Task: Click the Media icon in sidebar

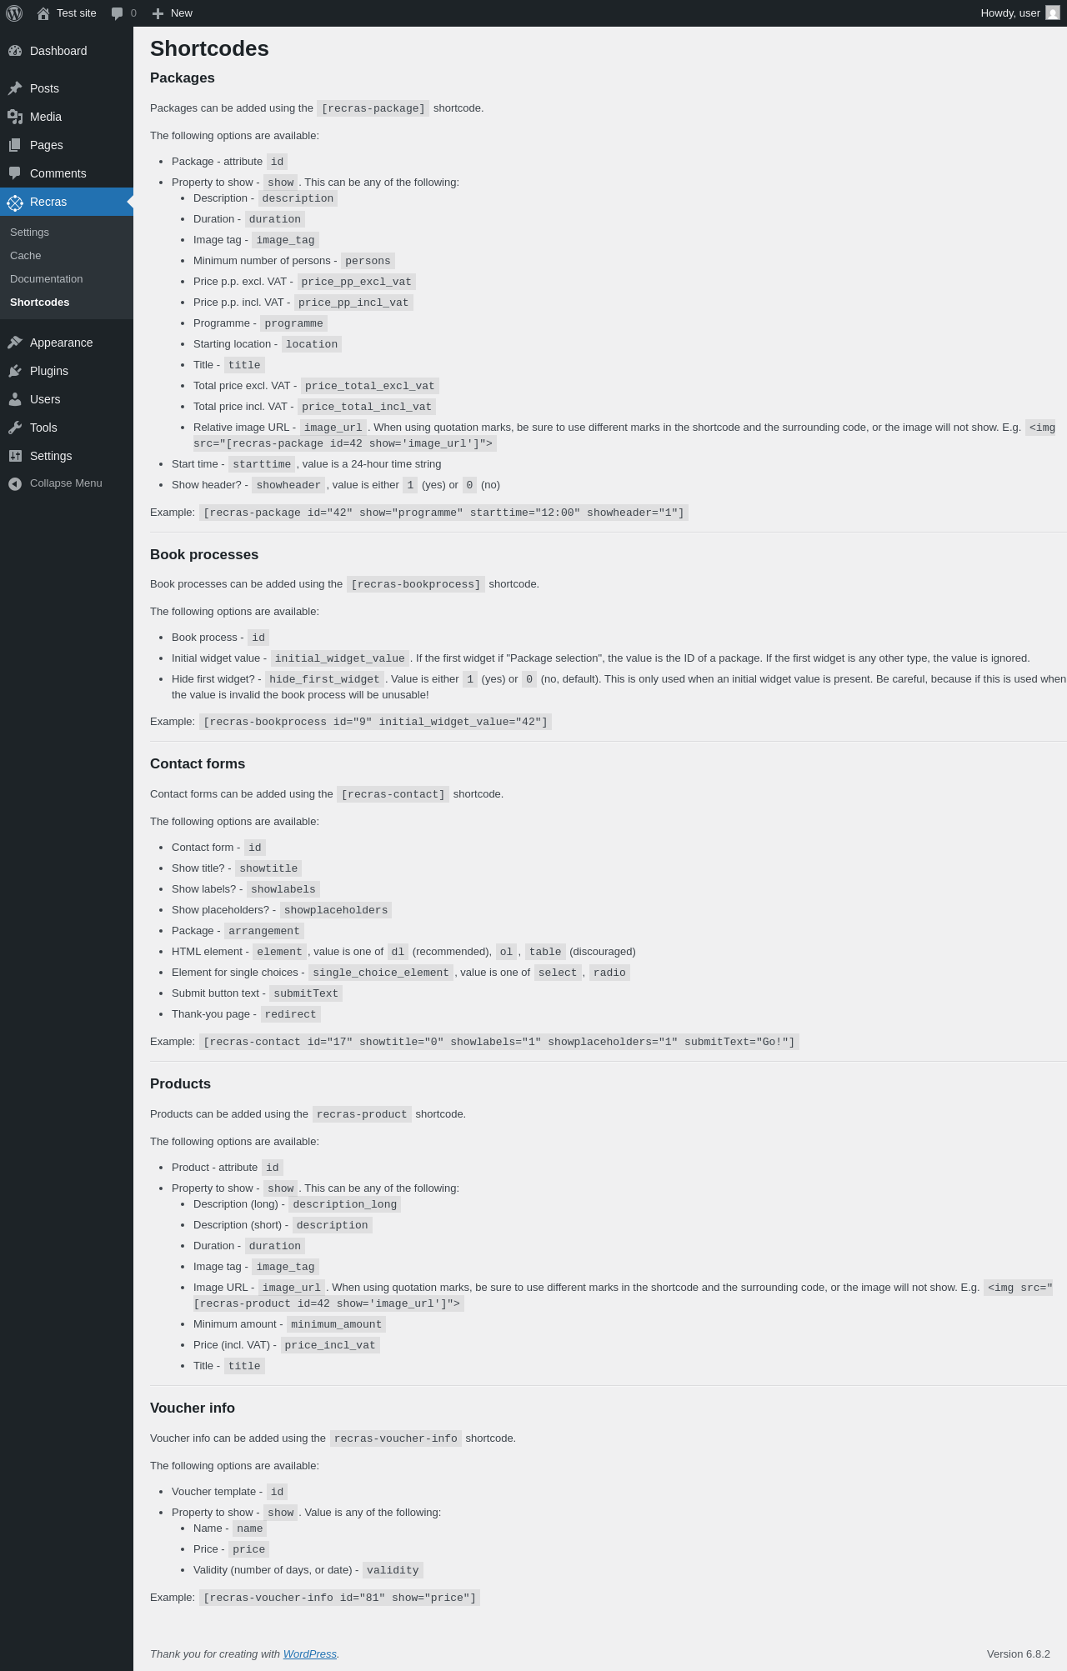Action: click(15, 117)
